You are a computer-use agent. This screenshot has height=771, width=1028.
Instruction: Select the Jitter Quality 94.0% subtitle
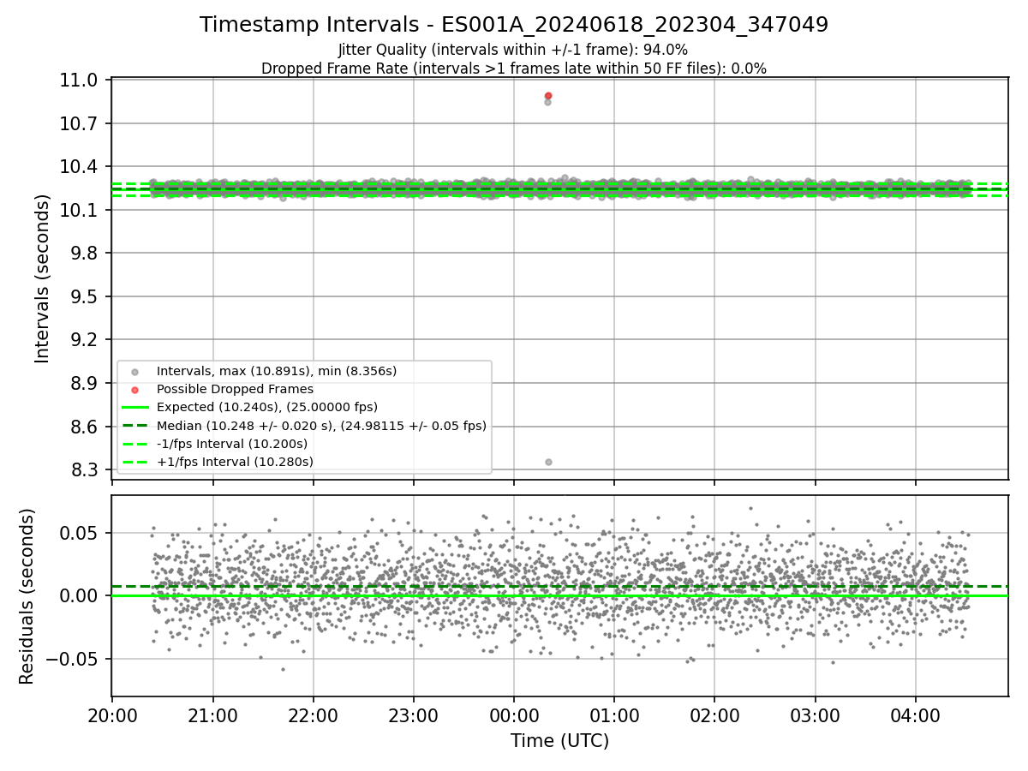[x=513, y=50]
